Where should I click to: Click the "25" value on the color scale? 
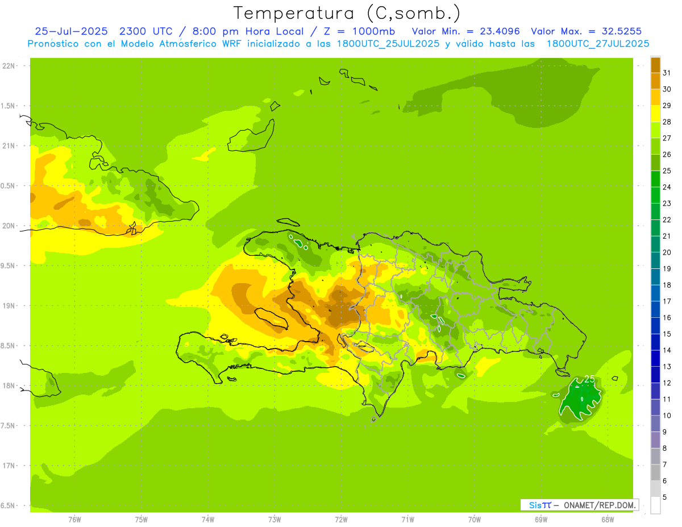coord(667,171)
